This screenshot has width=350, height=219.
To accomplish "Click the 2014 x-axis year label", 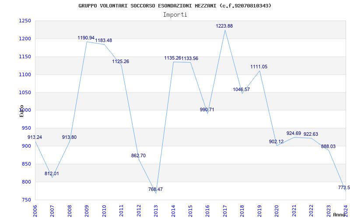I will 173,211.
